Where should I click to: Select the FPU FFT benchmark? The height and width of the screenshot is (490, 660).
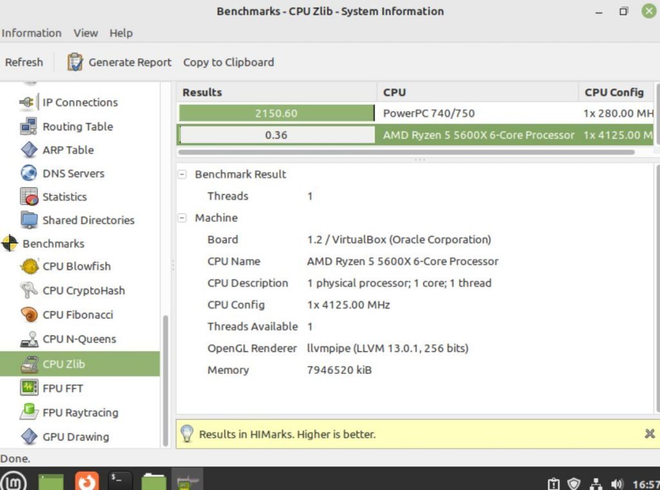pyautogui.click(x=64, y=387)
